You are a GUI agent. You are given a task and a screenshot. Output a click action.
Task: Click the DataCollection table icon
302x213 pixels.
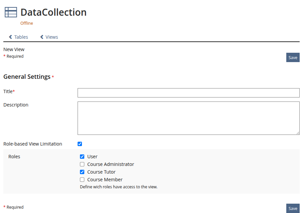[x=11, y=12]
